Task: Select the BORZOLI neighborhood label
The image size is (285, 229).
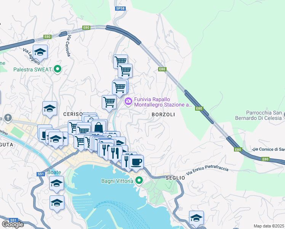Action: (x=163, y=114)
